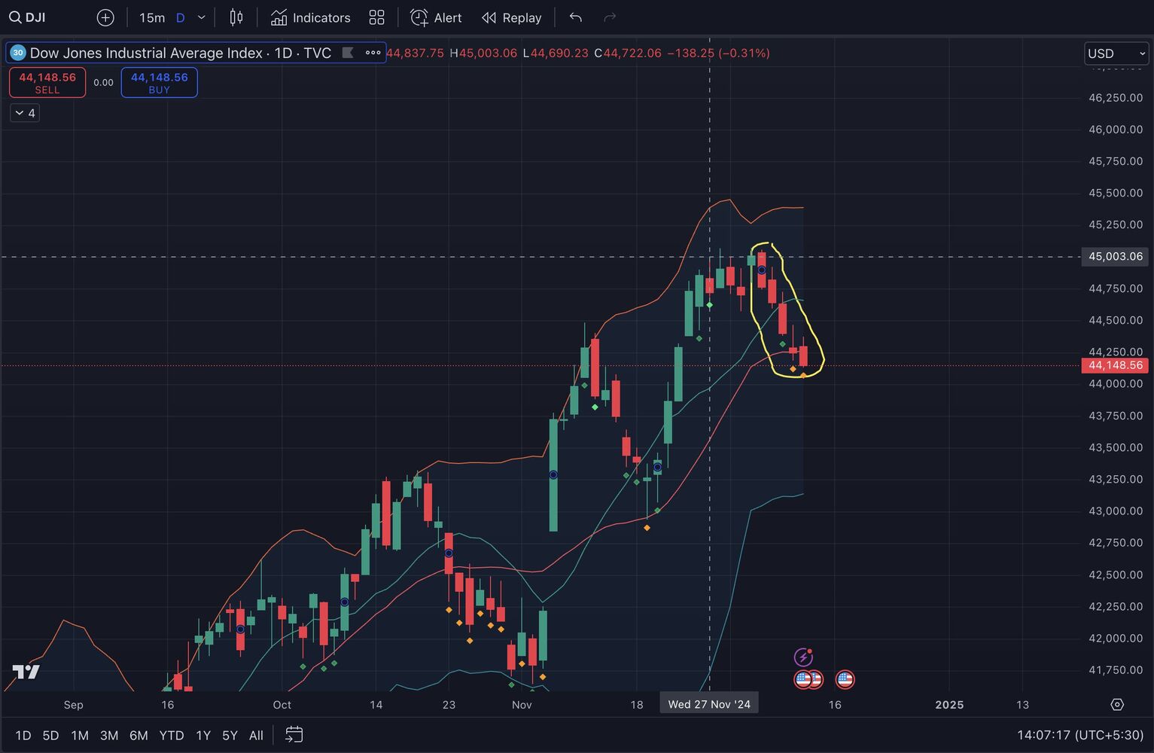Click the crosshair price label 45,003.06 on scale

tap(1116, 257)
